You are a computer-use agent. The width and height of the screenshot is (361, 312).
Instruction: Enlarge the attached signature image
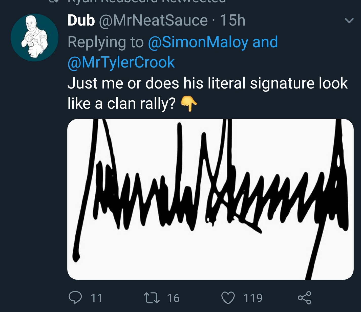point(210,199)
